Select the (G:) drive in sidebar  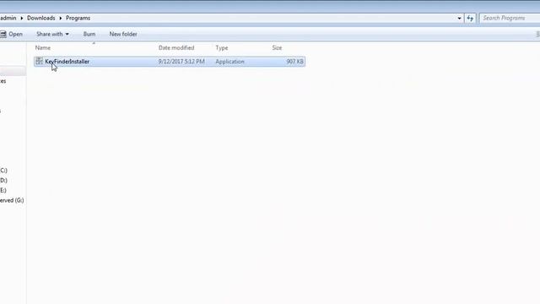[x=12, y=200]
